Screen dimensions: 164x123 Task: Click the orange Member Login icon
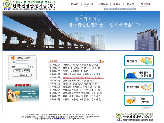pyautogui.click(x=13, y=58)
